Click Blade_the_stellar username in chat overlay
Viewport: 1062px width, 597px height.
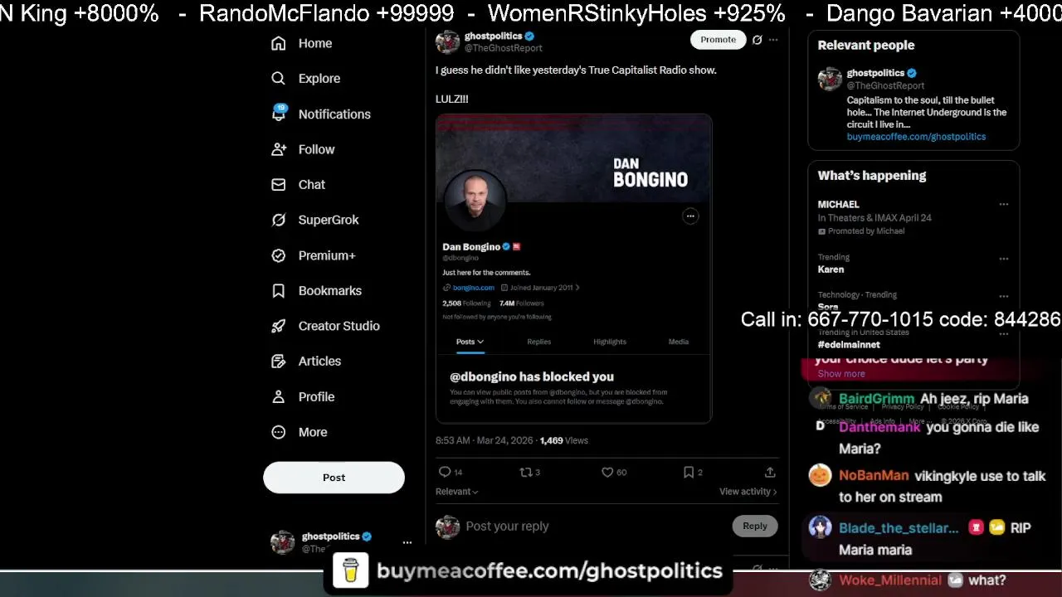coord(899,528)
